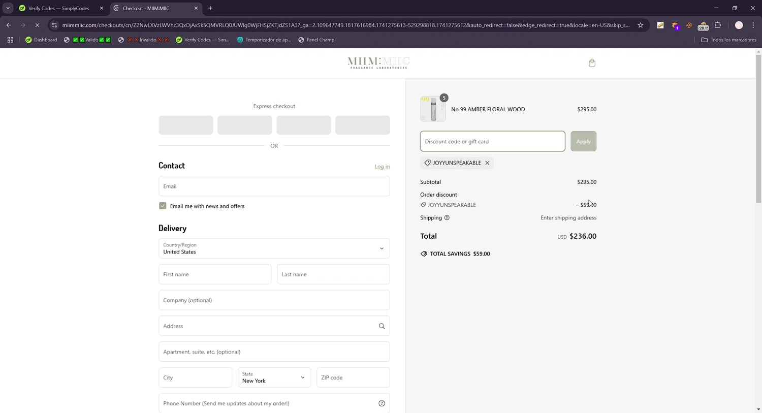The width and height of the screenshot is (762, 413).
Task: Click the first colored extension icon in toolbar
Action: pyautogui.click(x=660, y=25)
